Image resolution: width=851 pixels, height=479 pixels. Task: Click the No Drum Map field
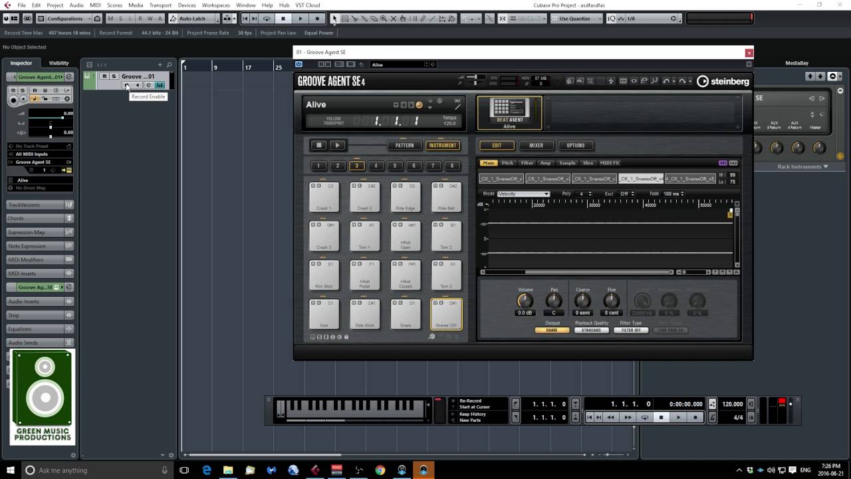tap(40, 188)
